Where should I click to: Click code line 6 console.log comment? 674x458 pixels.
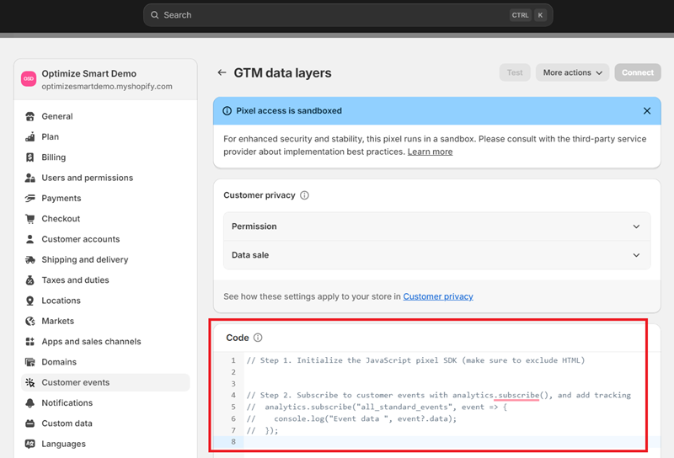(x=351, y=419)
